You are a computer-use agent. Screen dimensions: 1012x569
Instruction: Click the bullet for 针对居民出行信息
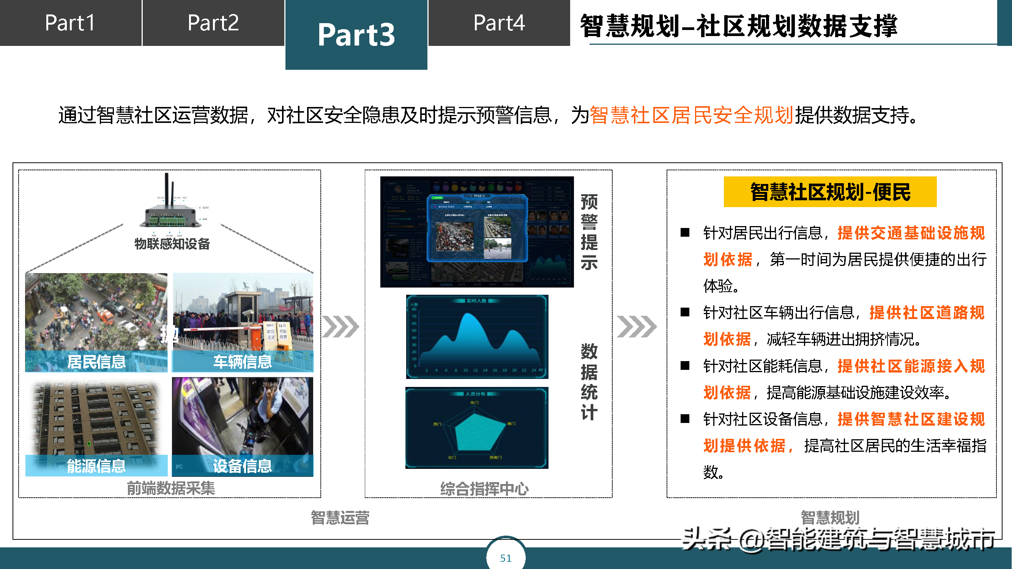pyautogui.click(x=685, y=233)
